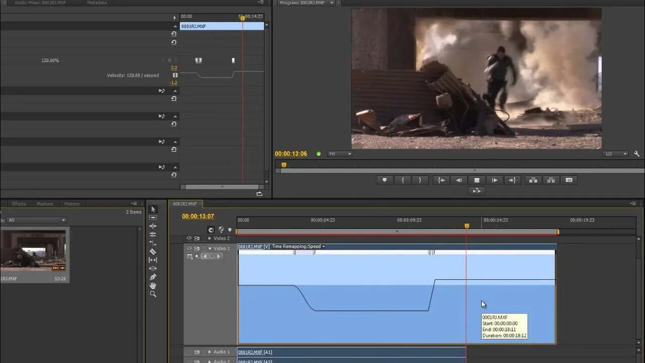Click the timeline ruler playhead marker

click(x=467, y=226)
